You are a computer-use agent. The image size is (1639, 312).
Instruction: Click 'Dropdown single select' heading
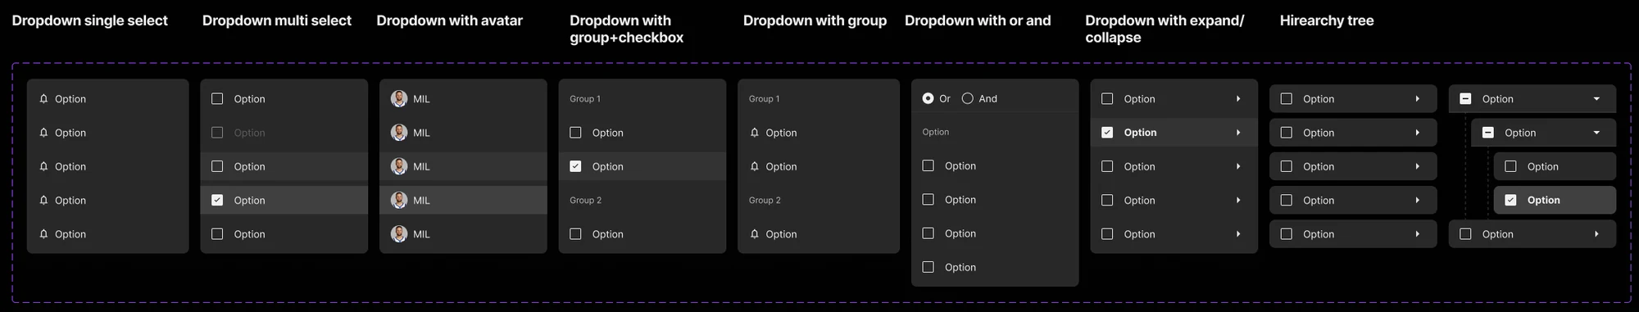click(89, 20)
